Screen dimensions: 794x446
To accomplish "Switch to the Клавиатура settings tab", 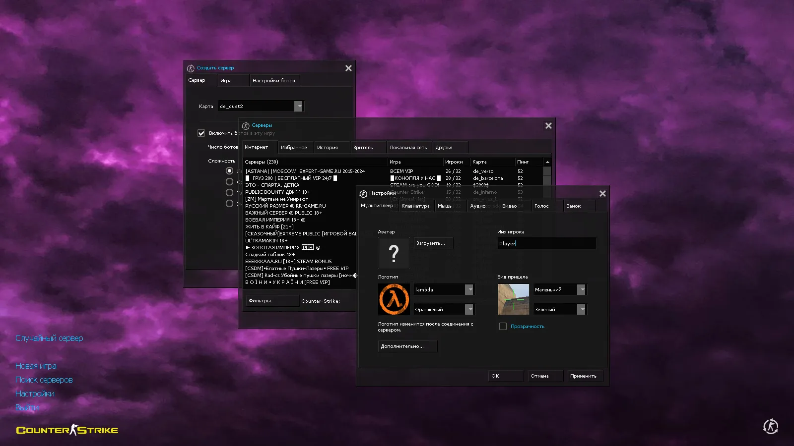I will (x=415, y=206).
